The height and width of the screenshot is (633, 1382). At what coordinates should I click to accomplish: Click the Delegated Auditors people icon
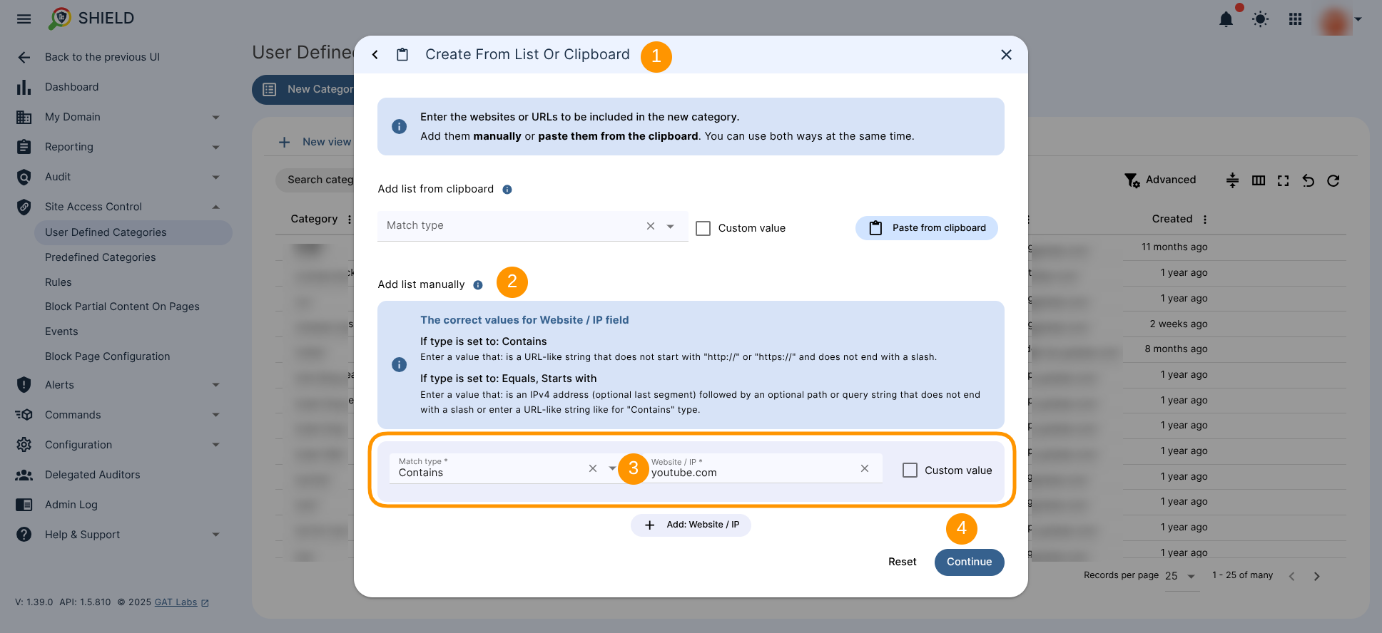pyautogui.click(x=24, y=475)
